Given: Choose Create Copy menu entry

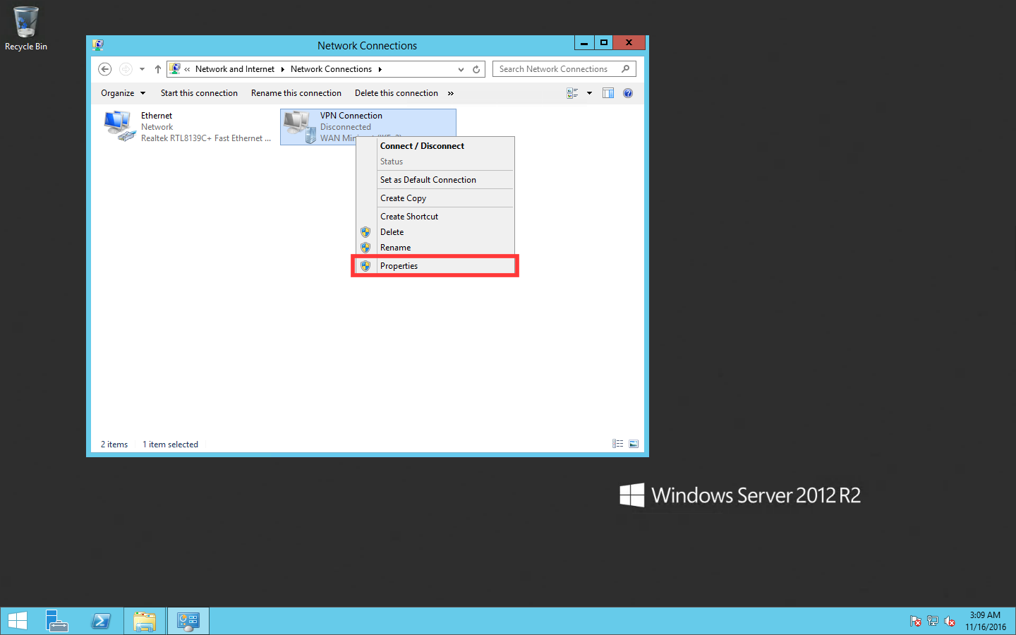Looking at the screenshot, I should click(435, 198).
